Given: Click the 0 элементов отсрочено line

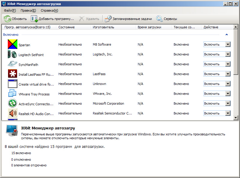Looking at the screenshot, I should click(x=29, y=165).
